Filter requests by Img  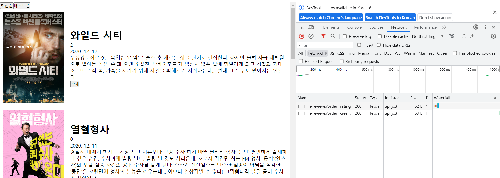pyautogui.click(x=351, y=53)
